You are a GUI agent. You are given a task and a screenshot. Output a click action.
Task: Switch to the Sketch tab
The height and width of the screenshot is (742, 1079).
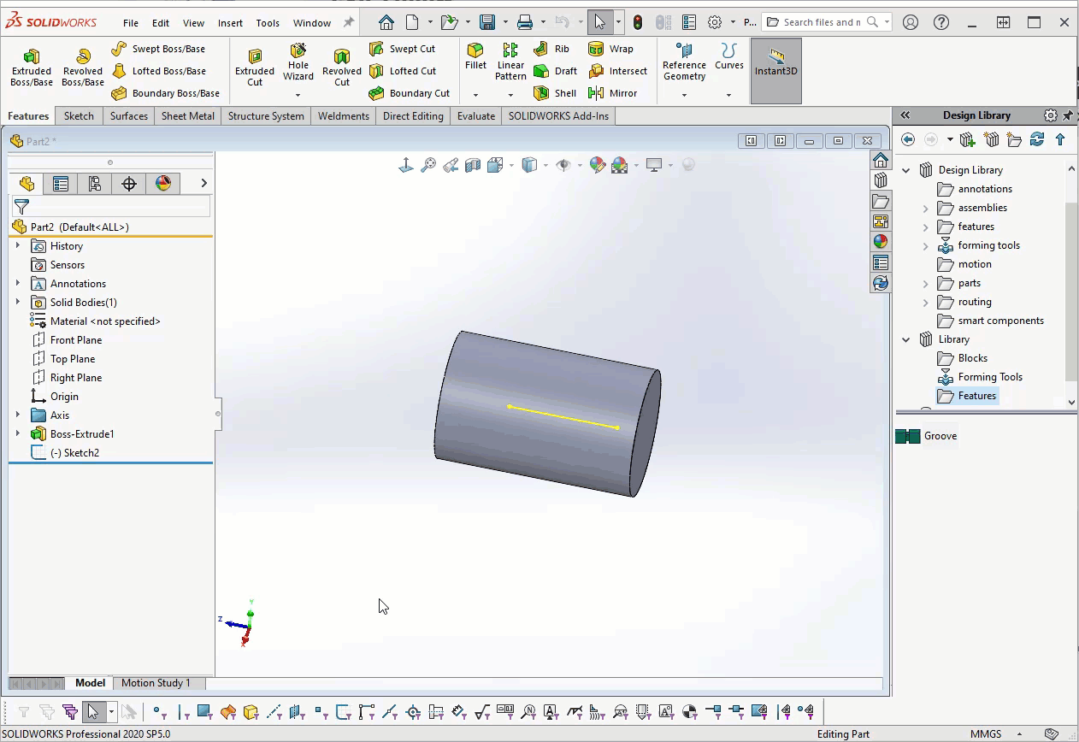79,116
